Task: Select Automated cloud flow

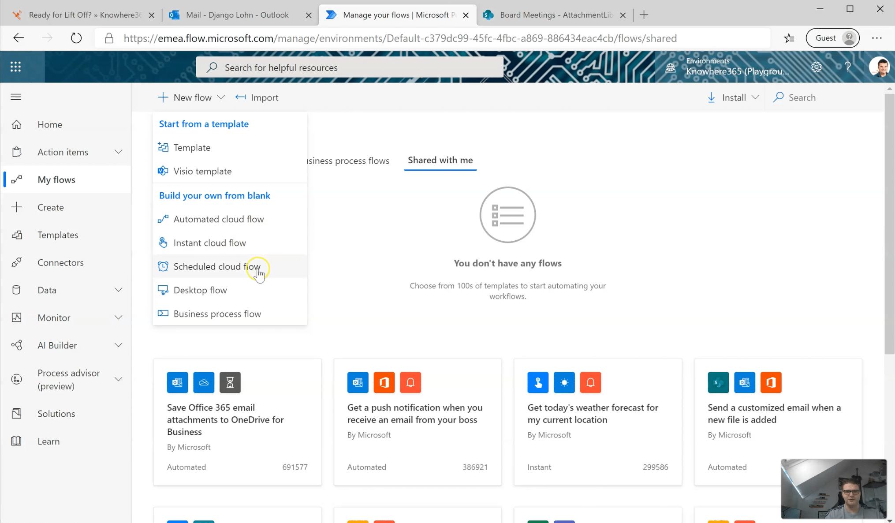Action: click(x=229, y=219)
